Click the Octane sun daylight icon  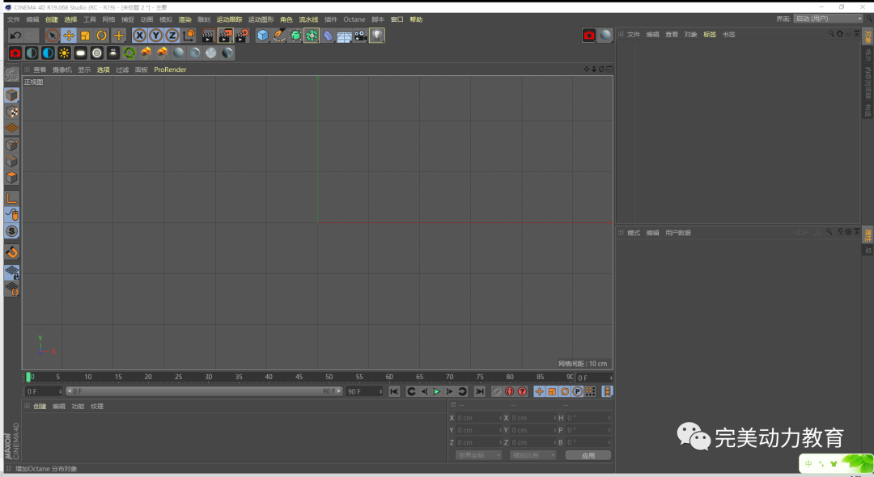(x=65, y=53)
